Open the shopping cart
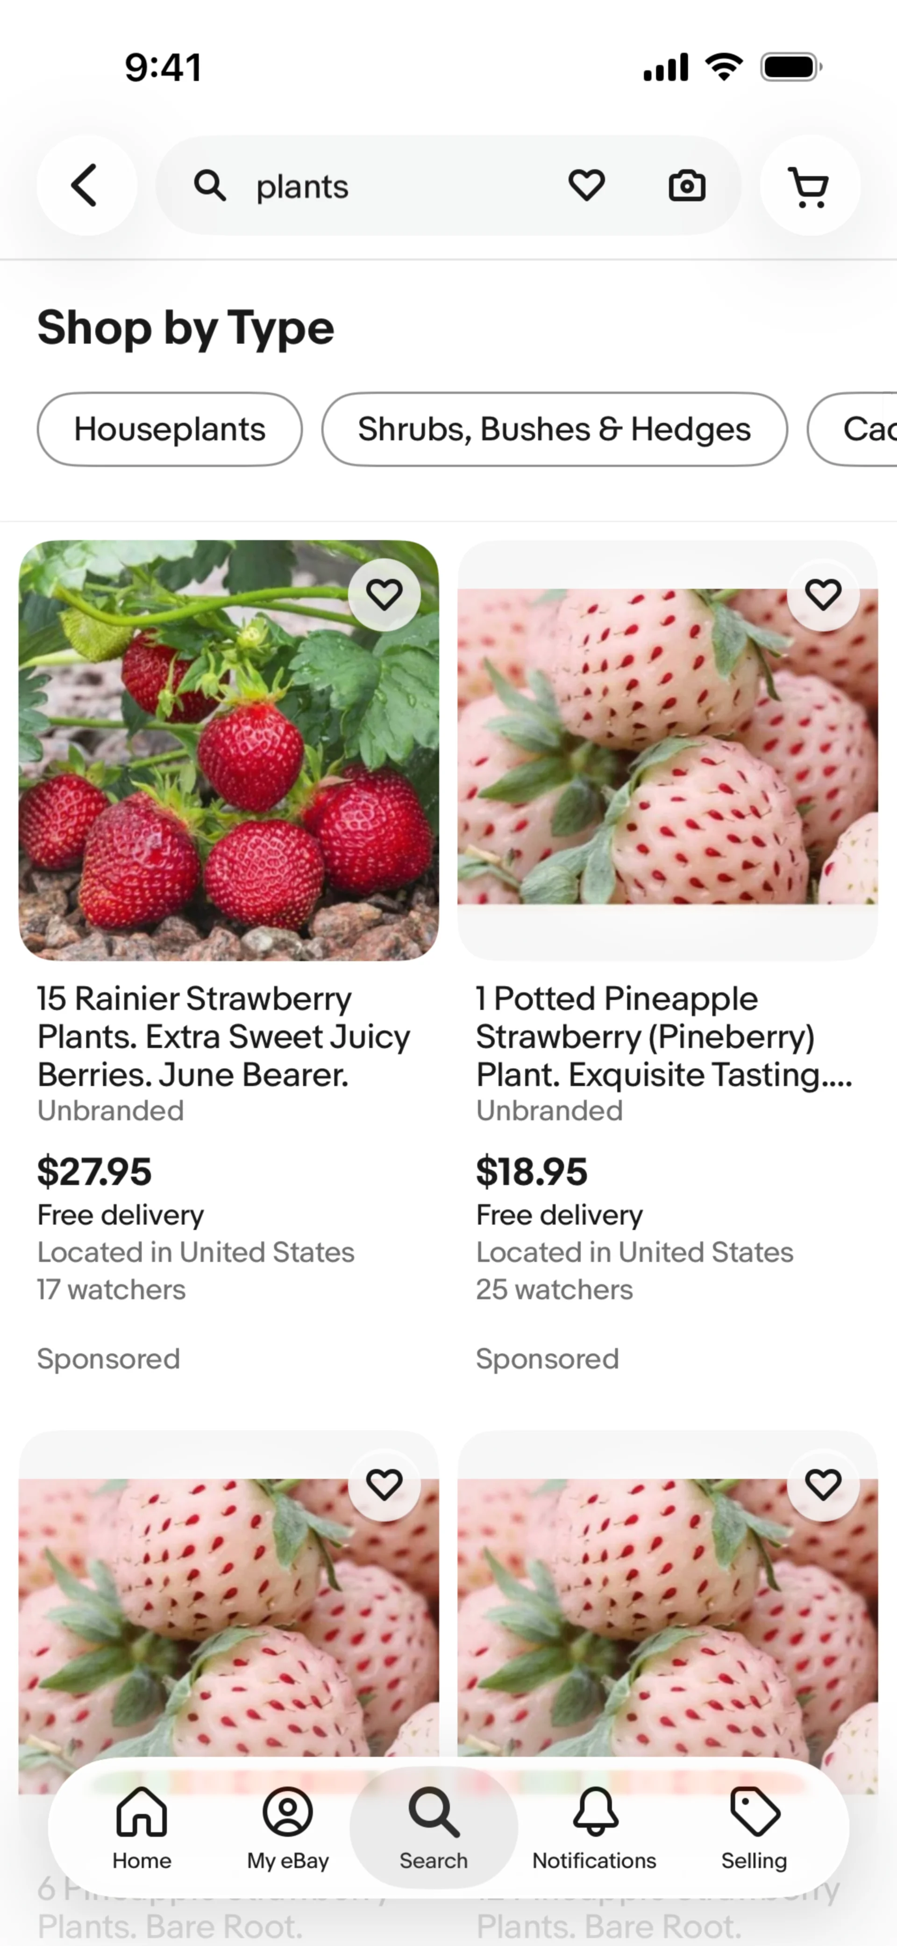 tap(809, 186)
